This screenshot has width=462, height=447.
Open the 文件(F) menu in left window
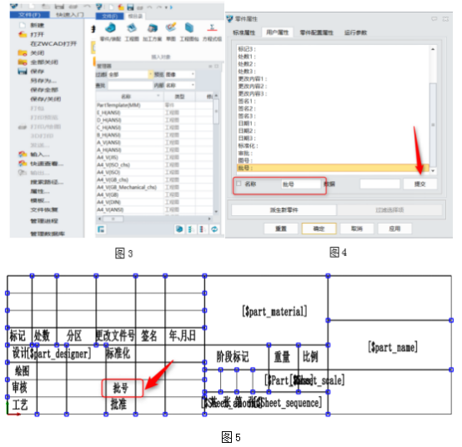[29, 15]
